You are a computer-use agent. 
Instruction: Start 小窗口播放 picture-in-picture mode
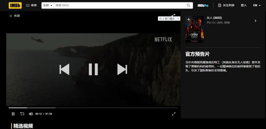[x=167, y=19]
